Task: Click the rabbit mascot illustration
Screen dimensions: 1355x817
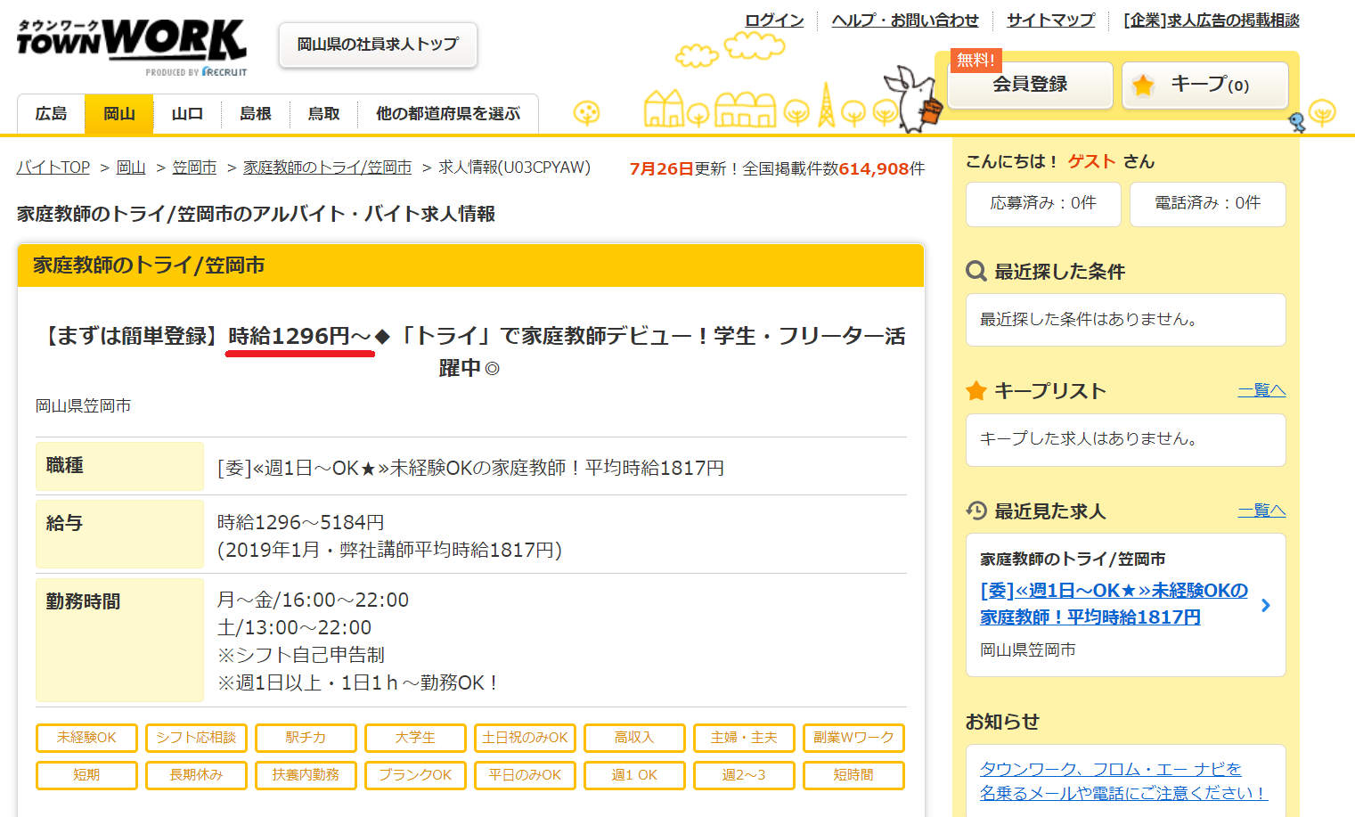Action: tap(915, 99)
